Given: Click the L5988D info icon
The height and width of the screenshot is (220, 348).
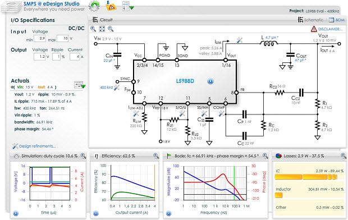Looking at the screenshot, I should click(x=210, y=81).
